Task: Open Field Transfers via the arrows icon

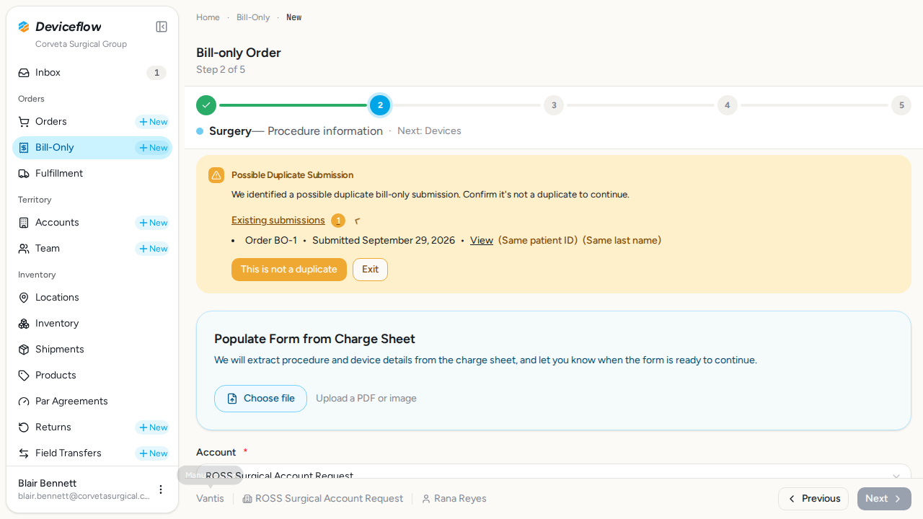Action: click(24, 453)
